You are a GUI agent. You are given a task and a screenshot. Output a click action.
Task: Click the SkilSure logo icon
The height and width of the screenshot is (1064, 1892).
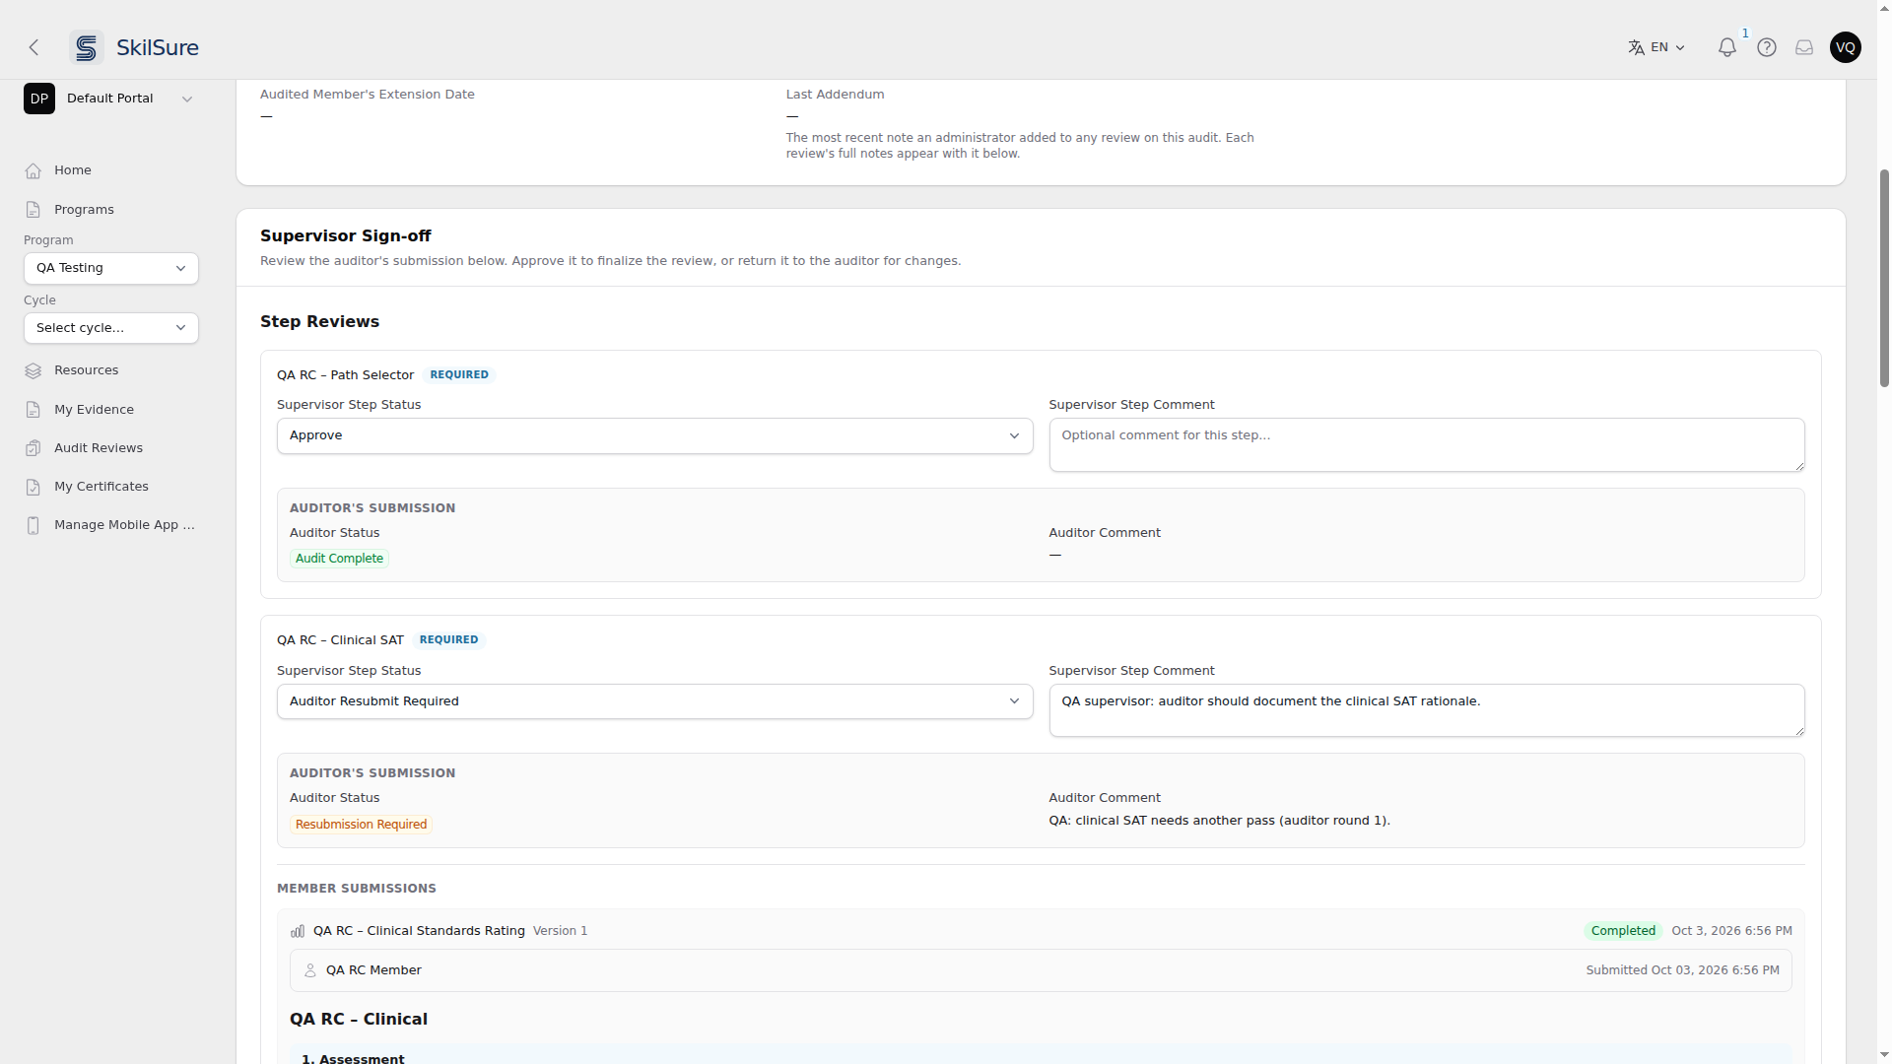87,47
